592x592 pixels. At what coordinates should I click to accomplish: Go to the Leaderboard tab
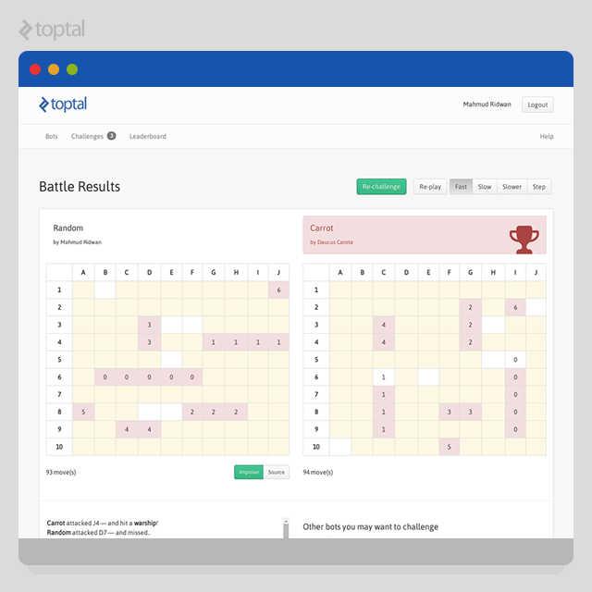click(148, 136)
